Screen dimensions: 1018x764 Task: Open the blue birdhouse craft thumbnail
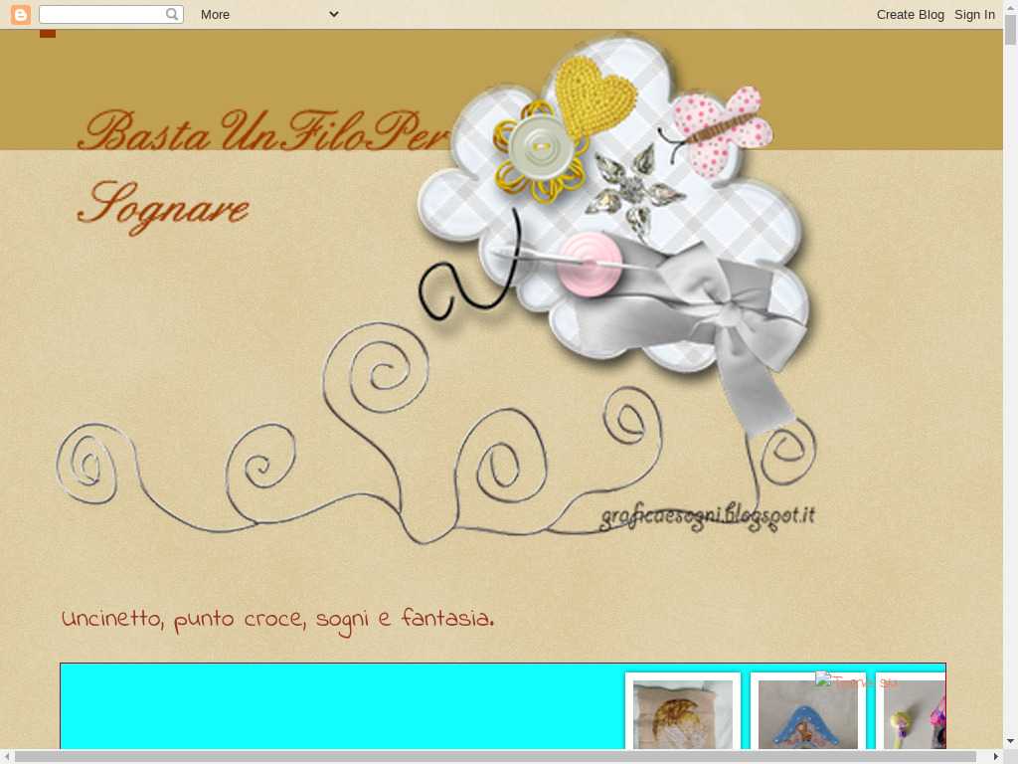(x=807, y=712)
